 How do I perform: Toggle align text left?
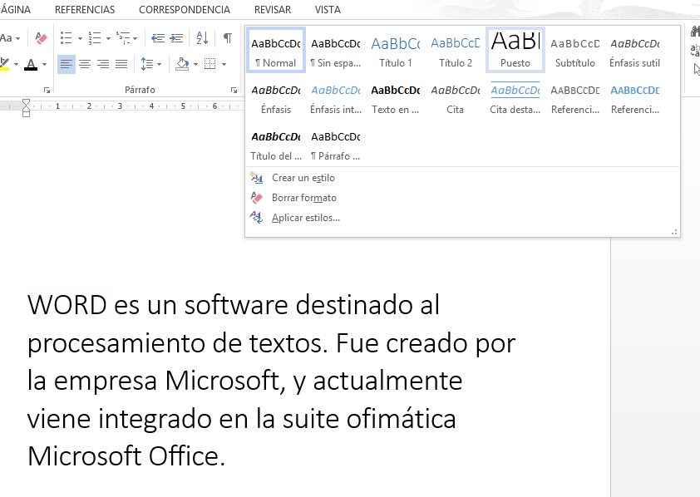pyautogui.click(x=66, y=64)
